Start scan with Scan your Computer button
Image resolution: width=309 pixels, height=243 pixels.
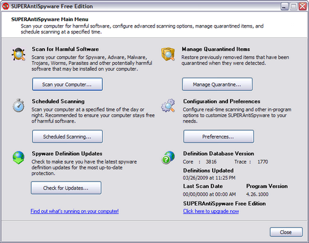click(x=67, y=85)
